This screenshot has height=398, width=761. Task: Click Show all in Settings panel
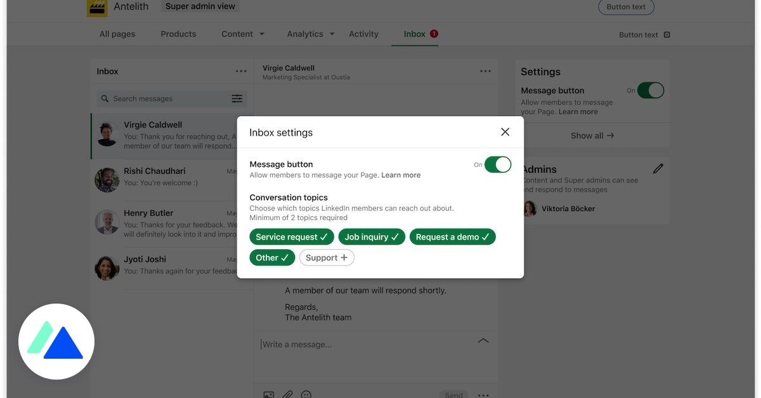[x=592, y=136]
